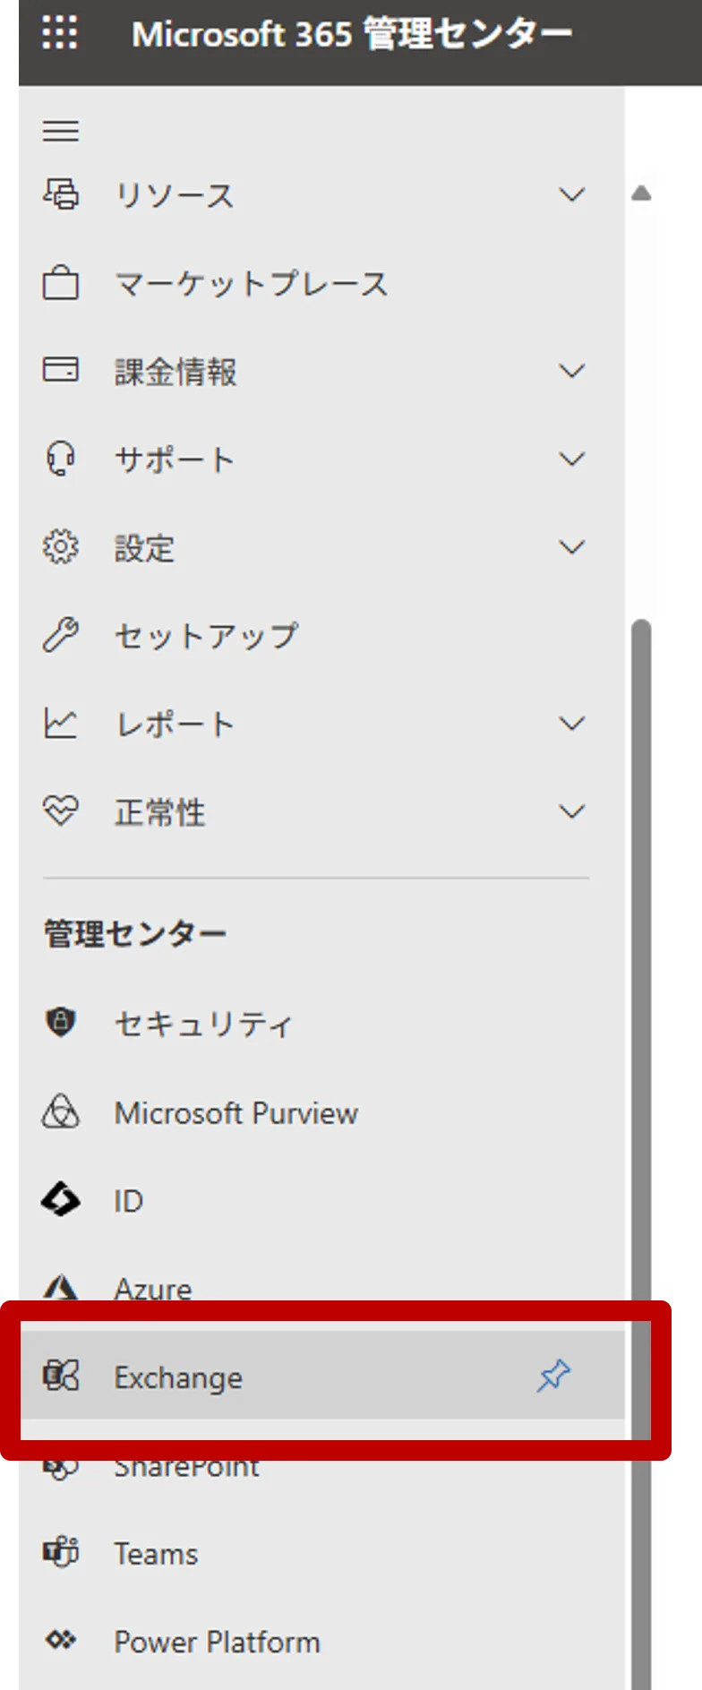The width and height of the screenshot is (702, 1690).
Task: Open the app launcher waffle icon
Action: (x=60, y=34)
